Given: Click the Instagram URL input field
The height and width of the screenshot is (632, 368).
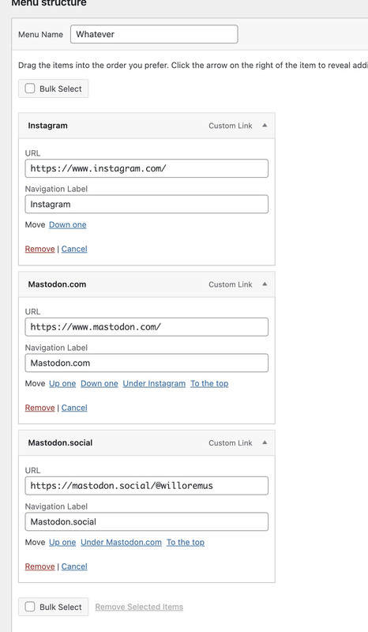Looking at the screenshot, I should 146,168.
